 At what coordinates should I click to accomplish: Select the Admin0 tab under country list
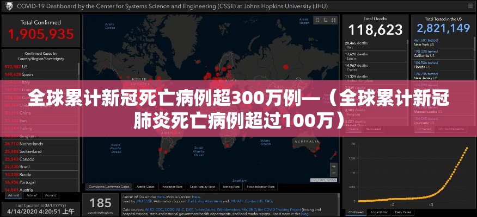tap(14, 195)
